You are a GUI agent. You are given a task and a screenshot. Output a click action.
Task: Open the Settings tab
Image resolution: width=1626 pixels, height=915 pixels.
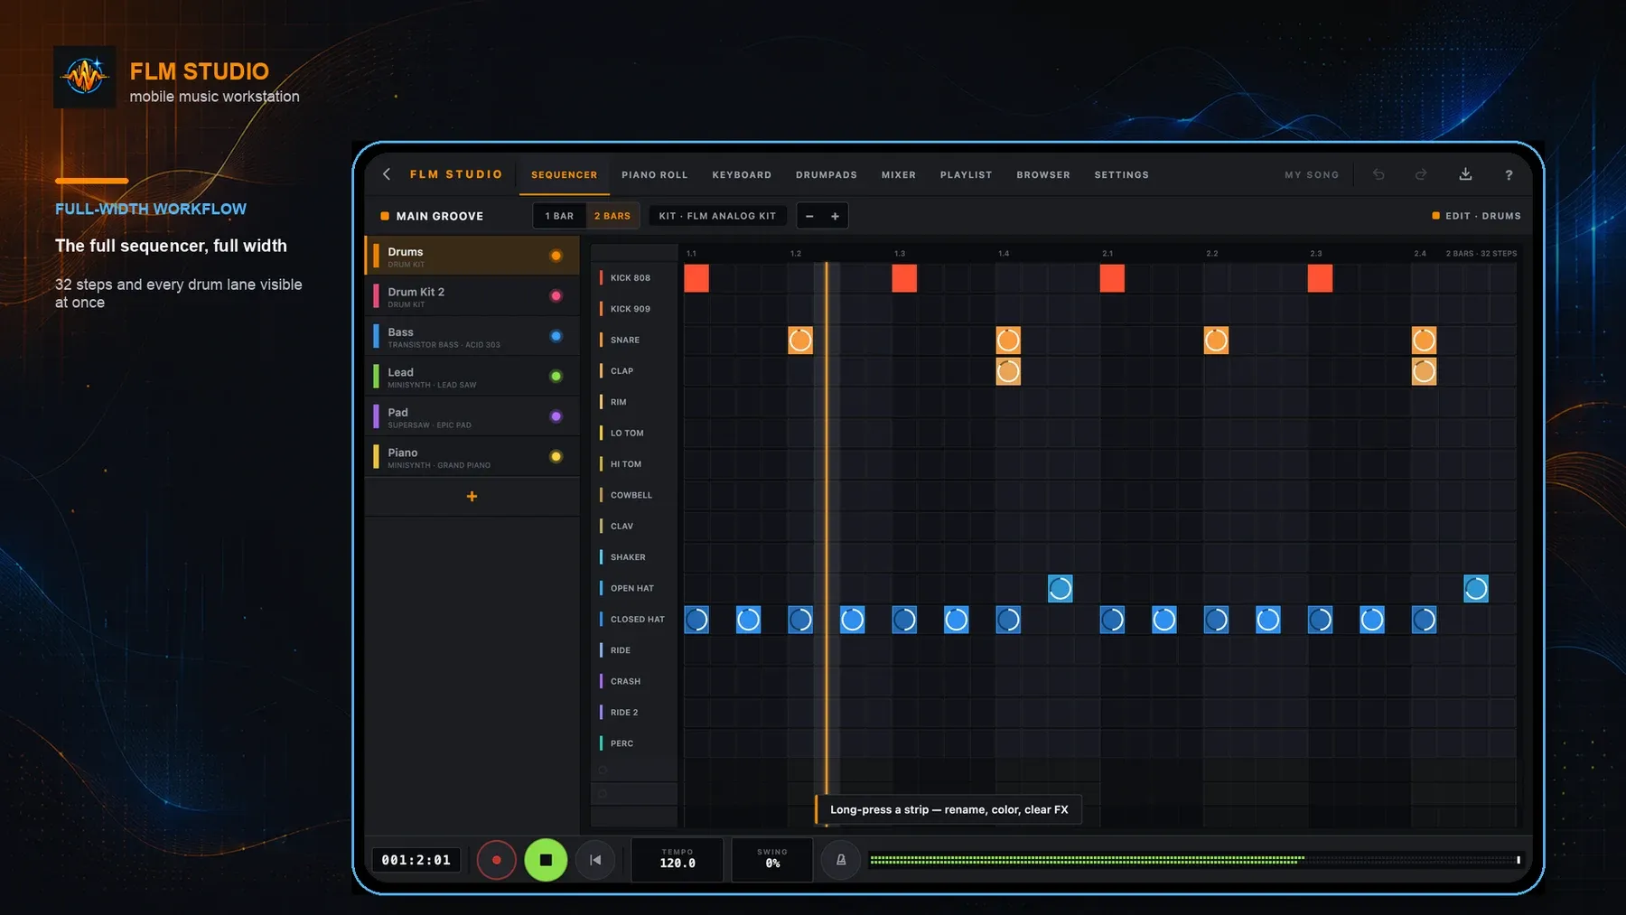click(x=1122, y=175)
